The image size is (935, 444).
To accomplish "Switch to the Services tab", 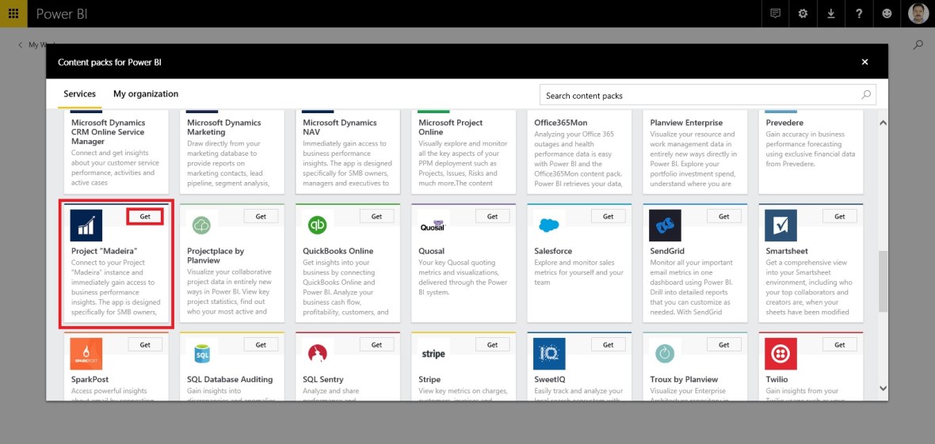I will [80, 94].
